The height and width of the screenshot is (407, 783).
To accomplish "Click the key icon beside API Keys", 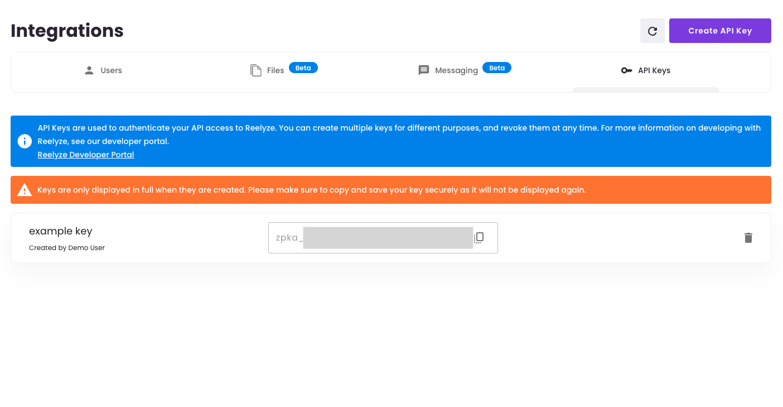I will (626, 70).
